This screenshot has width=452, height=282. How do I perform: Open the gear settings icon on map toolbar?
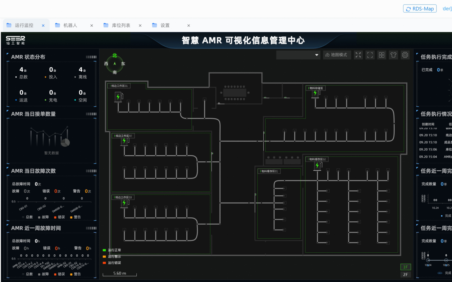coord(405,55)
